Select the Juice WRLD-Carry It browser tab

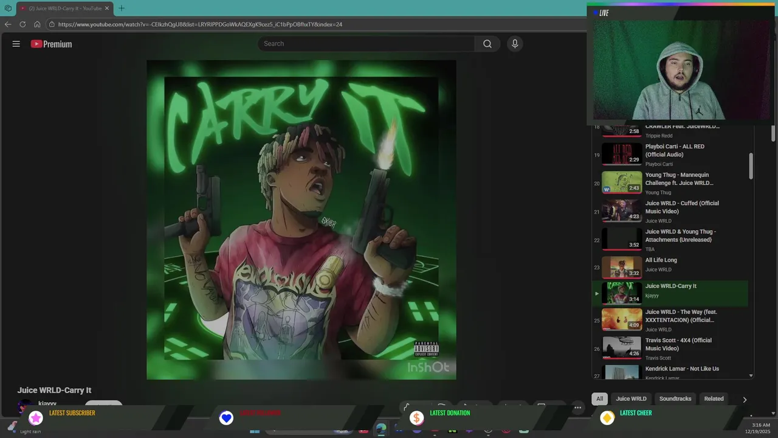64,9
